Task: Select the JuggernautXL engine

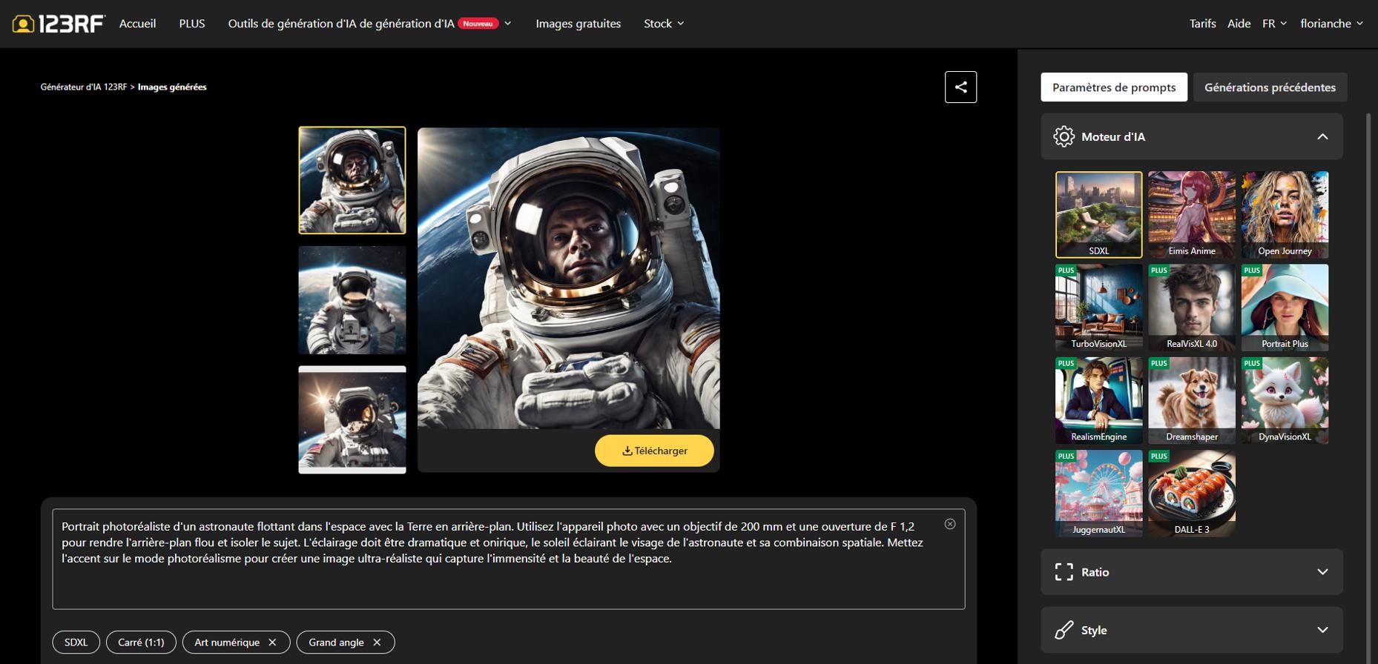Action: [x=1099, y=494]
